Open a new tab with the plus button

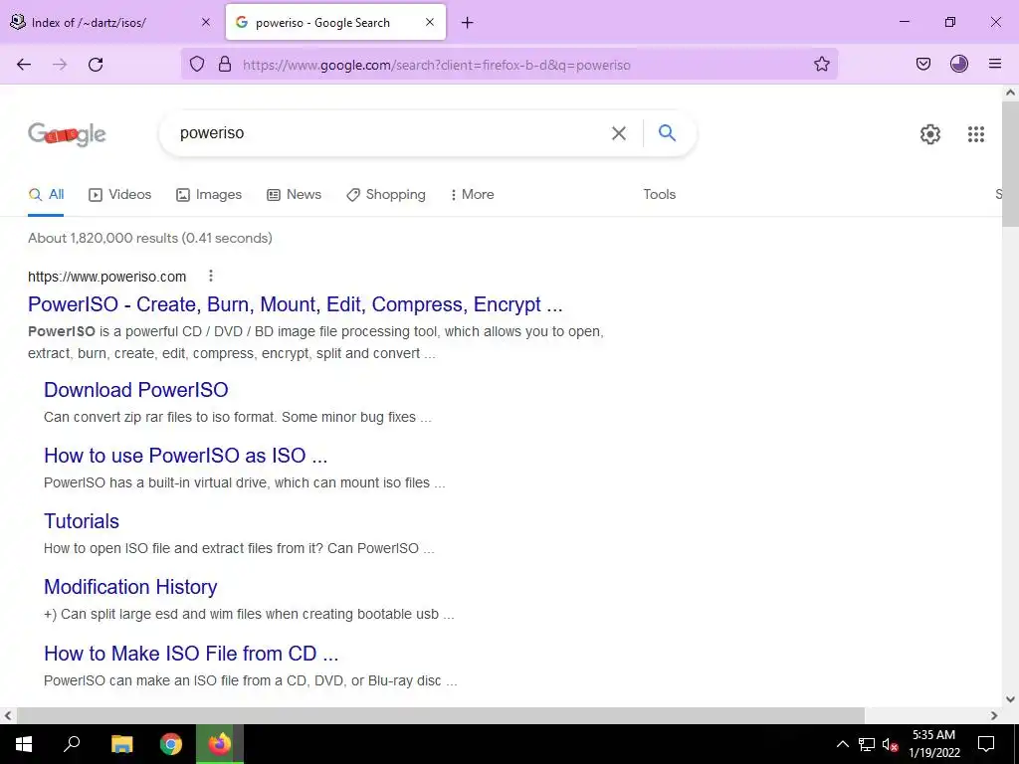click(x=468, y=23)
